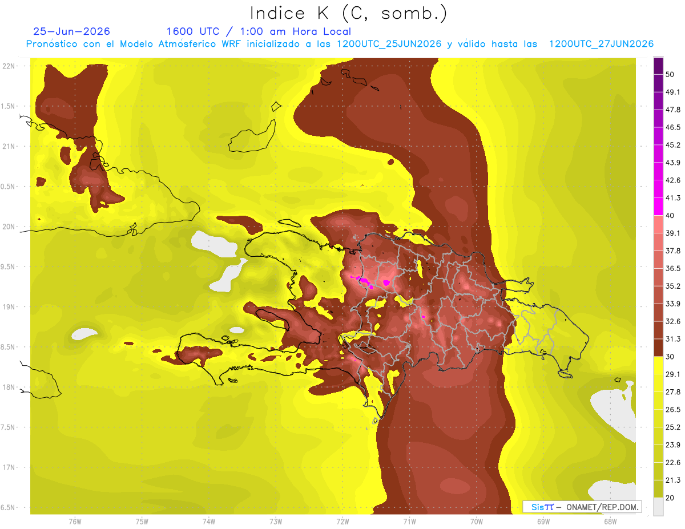Screen dimensions: 685x529
Task: Click the dark brown legend swatch between 30 and 31.3
Action: 658,348
